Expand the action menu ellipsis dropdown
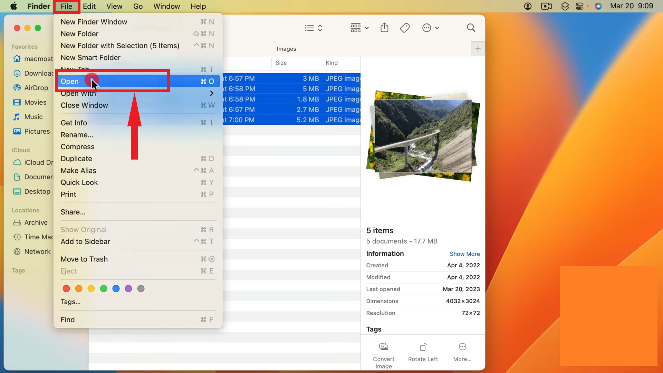 (x=430, y=28)
